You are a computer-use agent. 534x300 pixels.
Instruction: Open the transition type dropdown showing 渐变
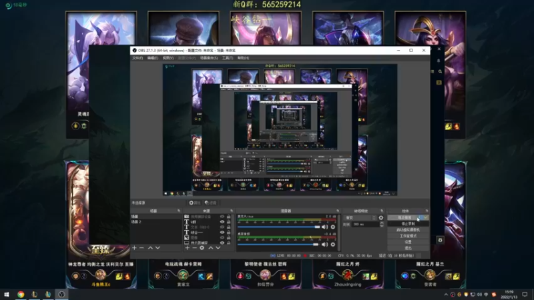click(360, 218)
